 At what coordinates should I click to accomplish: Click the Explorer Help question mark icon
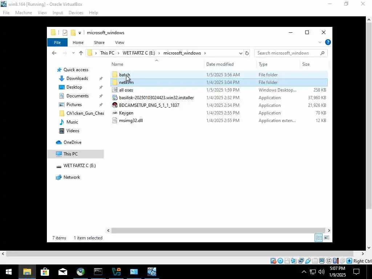328,42
